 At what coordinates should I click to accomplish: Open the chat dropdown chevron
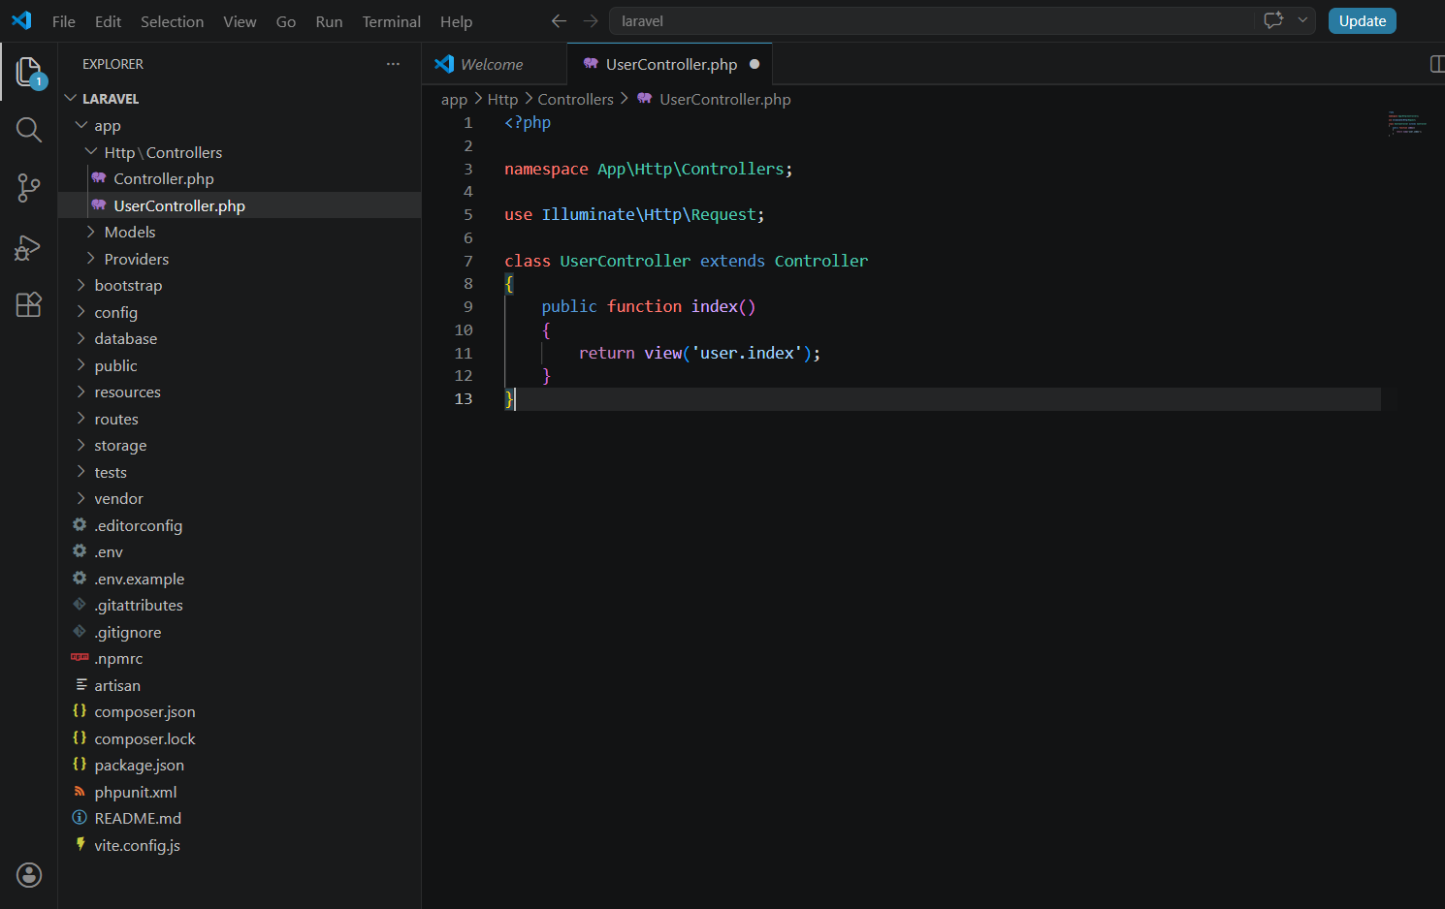tap(1302, 20)
